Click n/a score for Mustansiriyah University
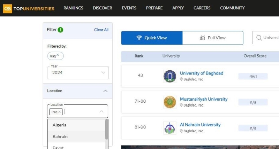This screenshot has width=279, height=149. [x=253, y=102]
